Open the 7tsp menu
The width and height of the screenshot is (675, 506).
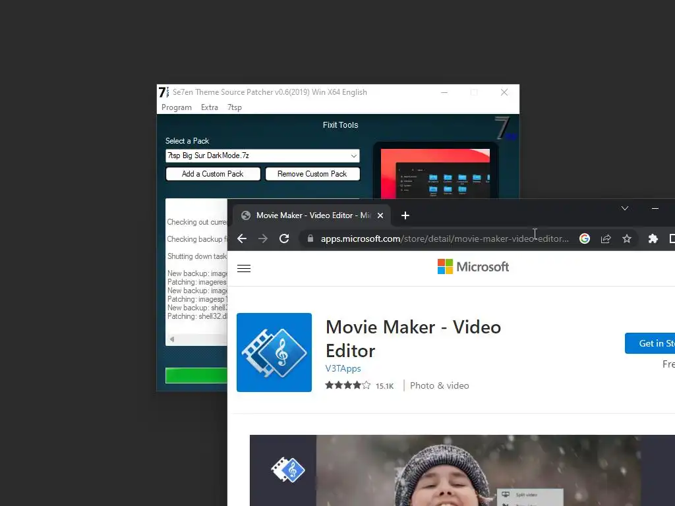coord(235,107)
